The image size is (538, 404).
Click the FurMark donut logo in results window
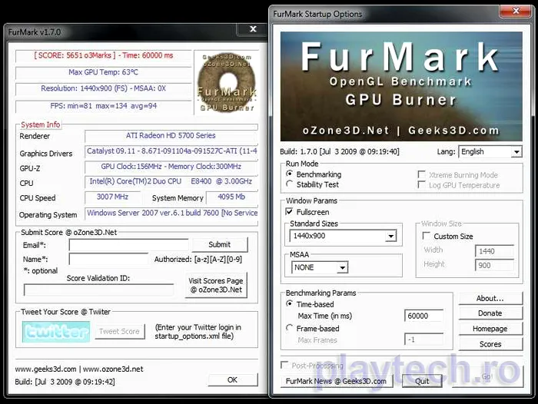click(227, 82)
